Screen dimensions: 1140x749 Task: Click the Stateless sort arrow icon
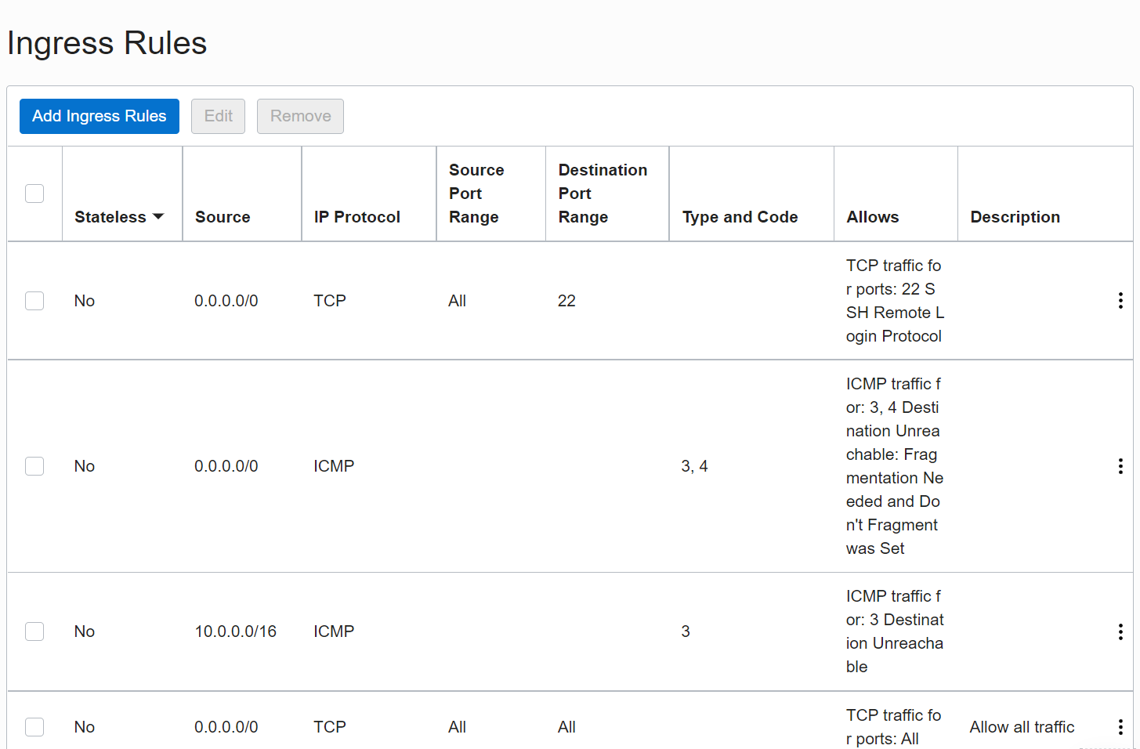158,217
